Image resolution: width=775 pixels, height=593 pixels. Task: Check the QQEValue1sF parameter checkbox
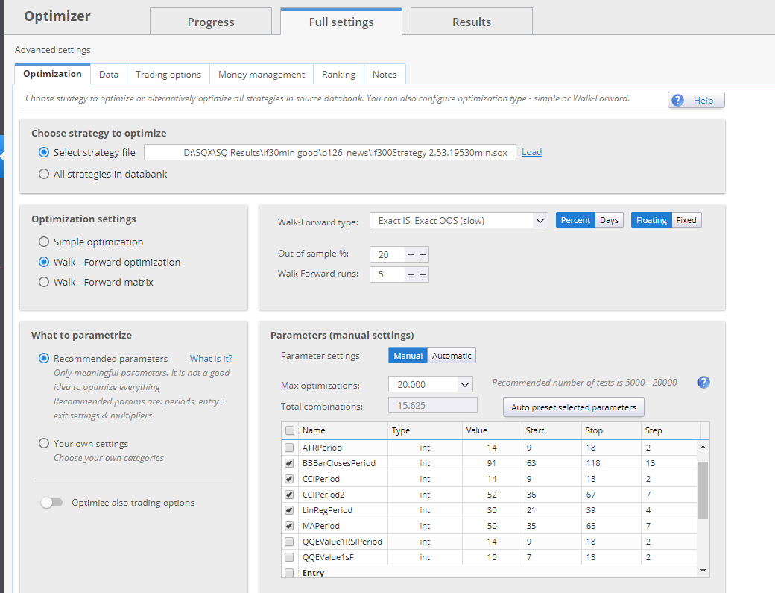(289, 557)
